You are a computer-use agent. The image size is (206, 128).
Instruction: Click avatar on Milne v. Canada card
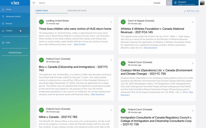[41, 110]
